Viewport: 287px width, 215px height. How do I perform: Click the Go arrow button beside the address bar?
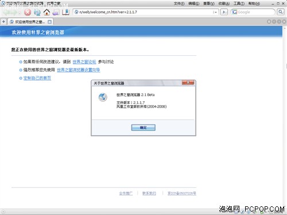[x=224, y=12]
